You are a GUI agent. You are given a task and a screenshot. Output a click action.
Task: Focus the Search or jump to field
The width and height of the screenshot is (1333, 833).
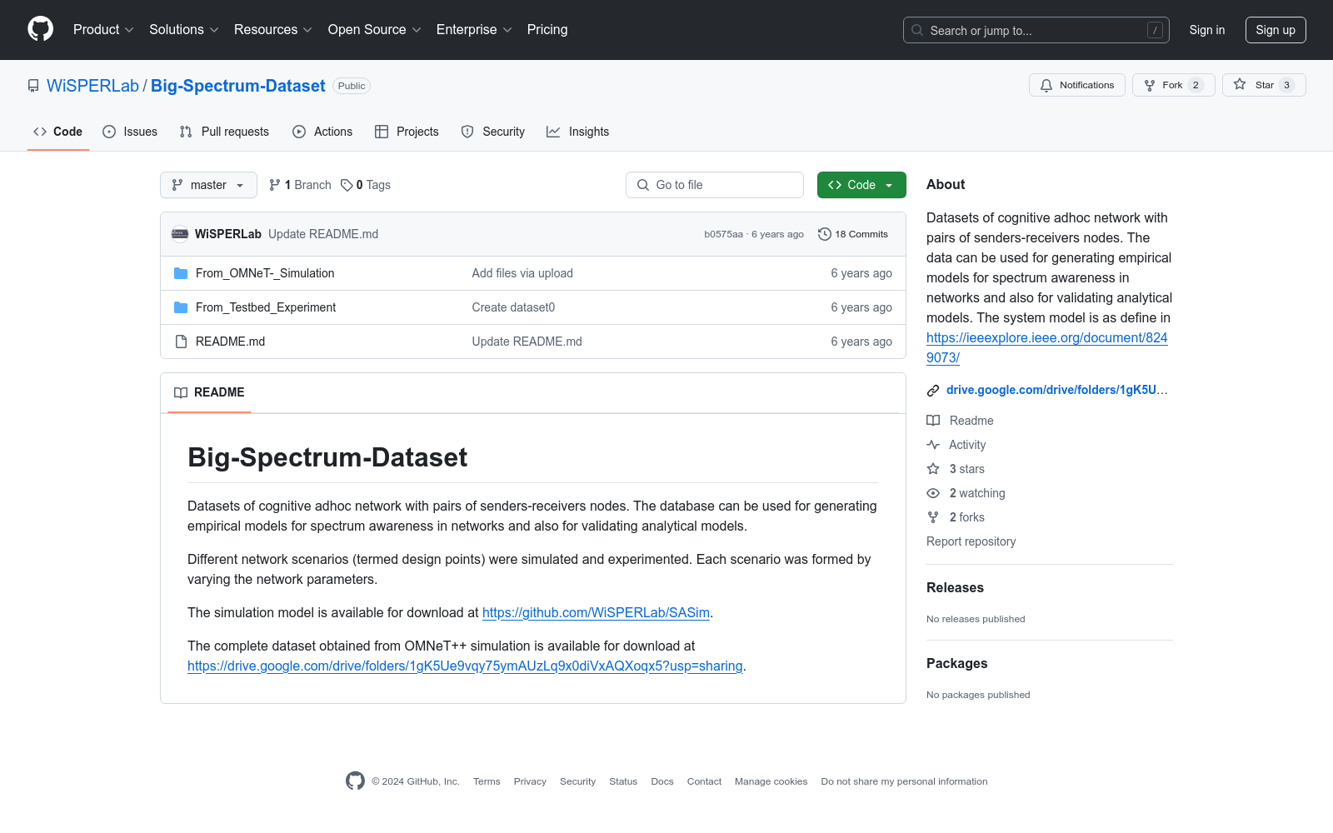[1036, 30]
